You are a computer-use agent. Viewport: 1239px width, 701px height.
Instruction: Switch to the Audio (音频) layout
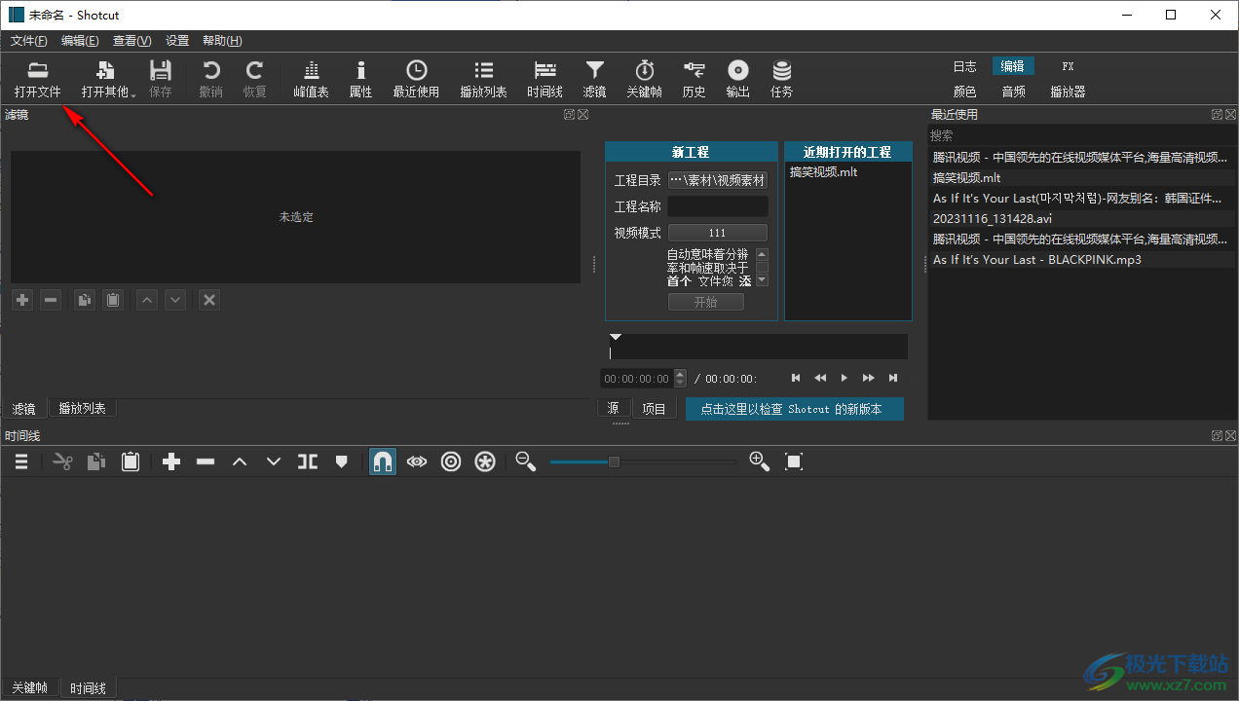(x=1013, y=92)
